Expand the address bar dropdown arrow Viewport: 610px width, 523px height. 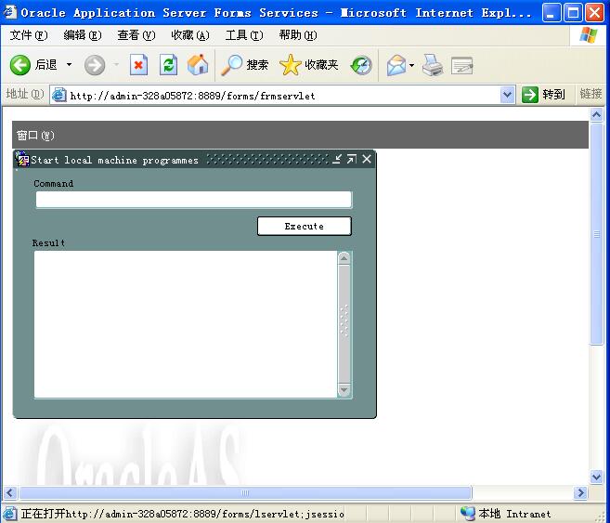(x=507, y=95)
